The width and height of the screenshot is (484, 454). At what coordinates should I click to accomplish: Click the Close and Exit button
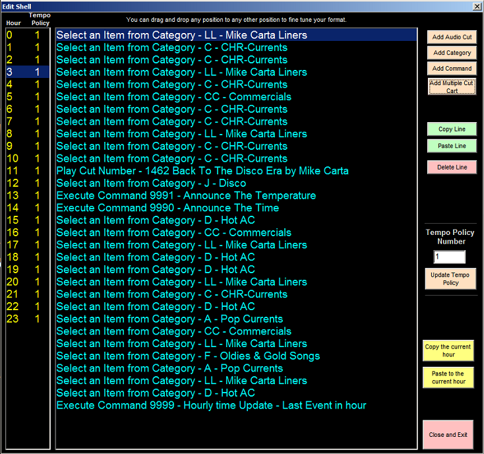(x=448, y=435)
